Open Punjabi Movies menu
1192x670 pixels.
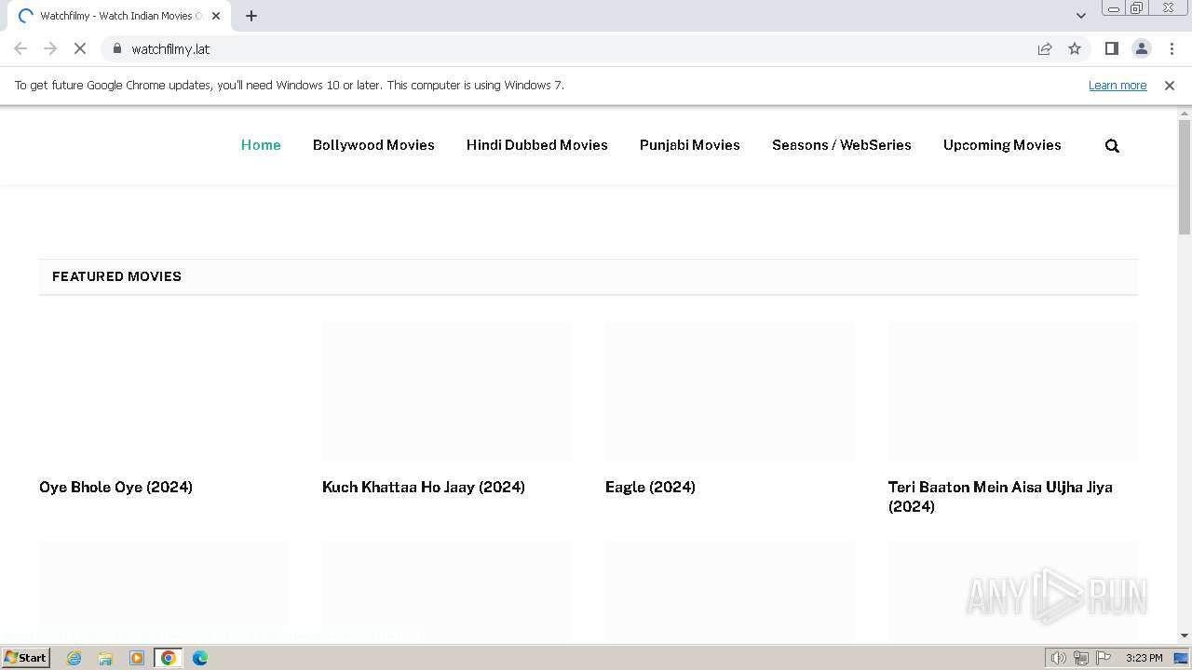point(690,145)
